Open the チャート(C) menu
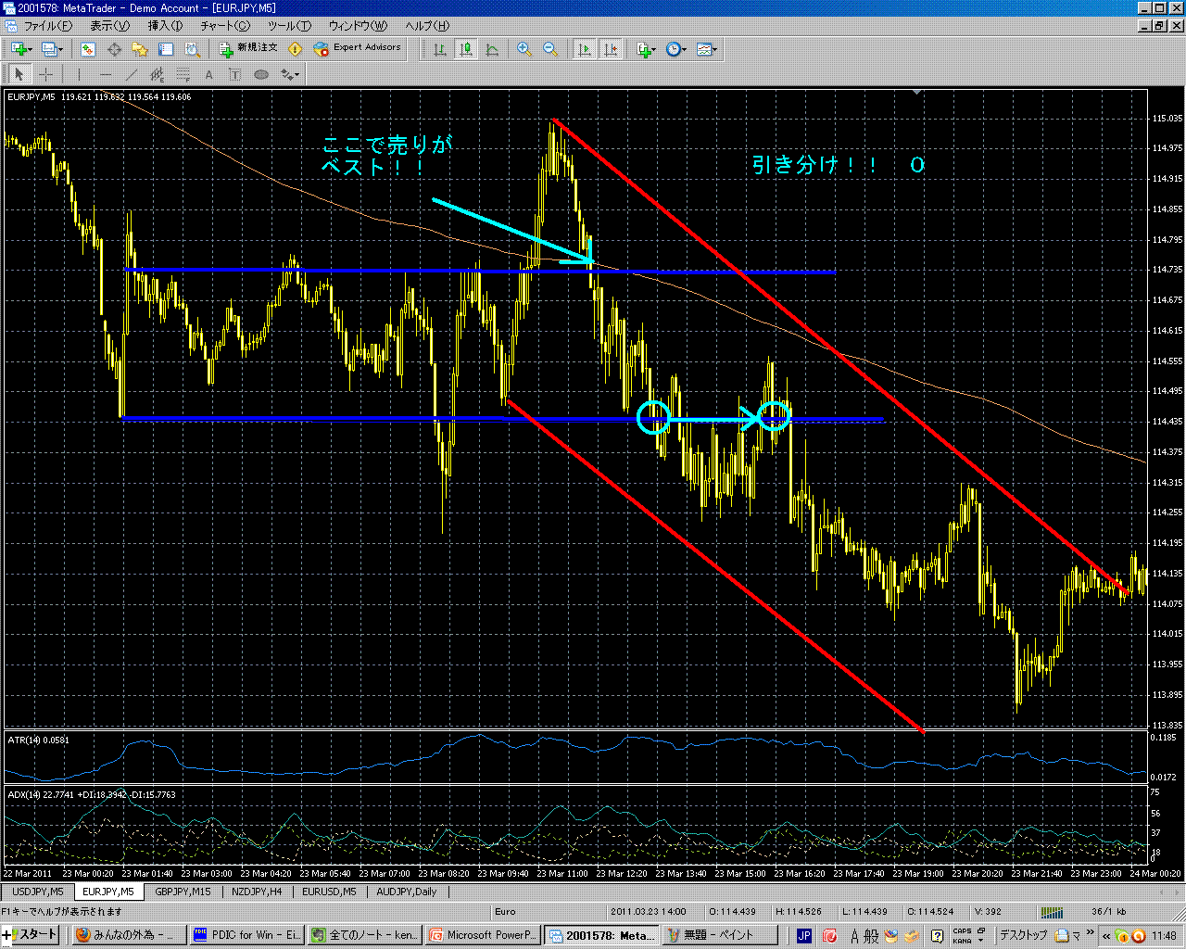This screenshot has height=949, width=1186. [x=225, y=26]
